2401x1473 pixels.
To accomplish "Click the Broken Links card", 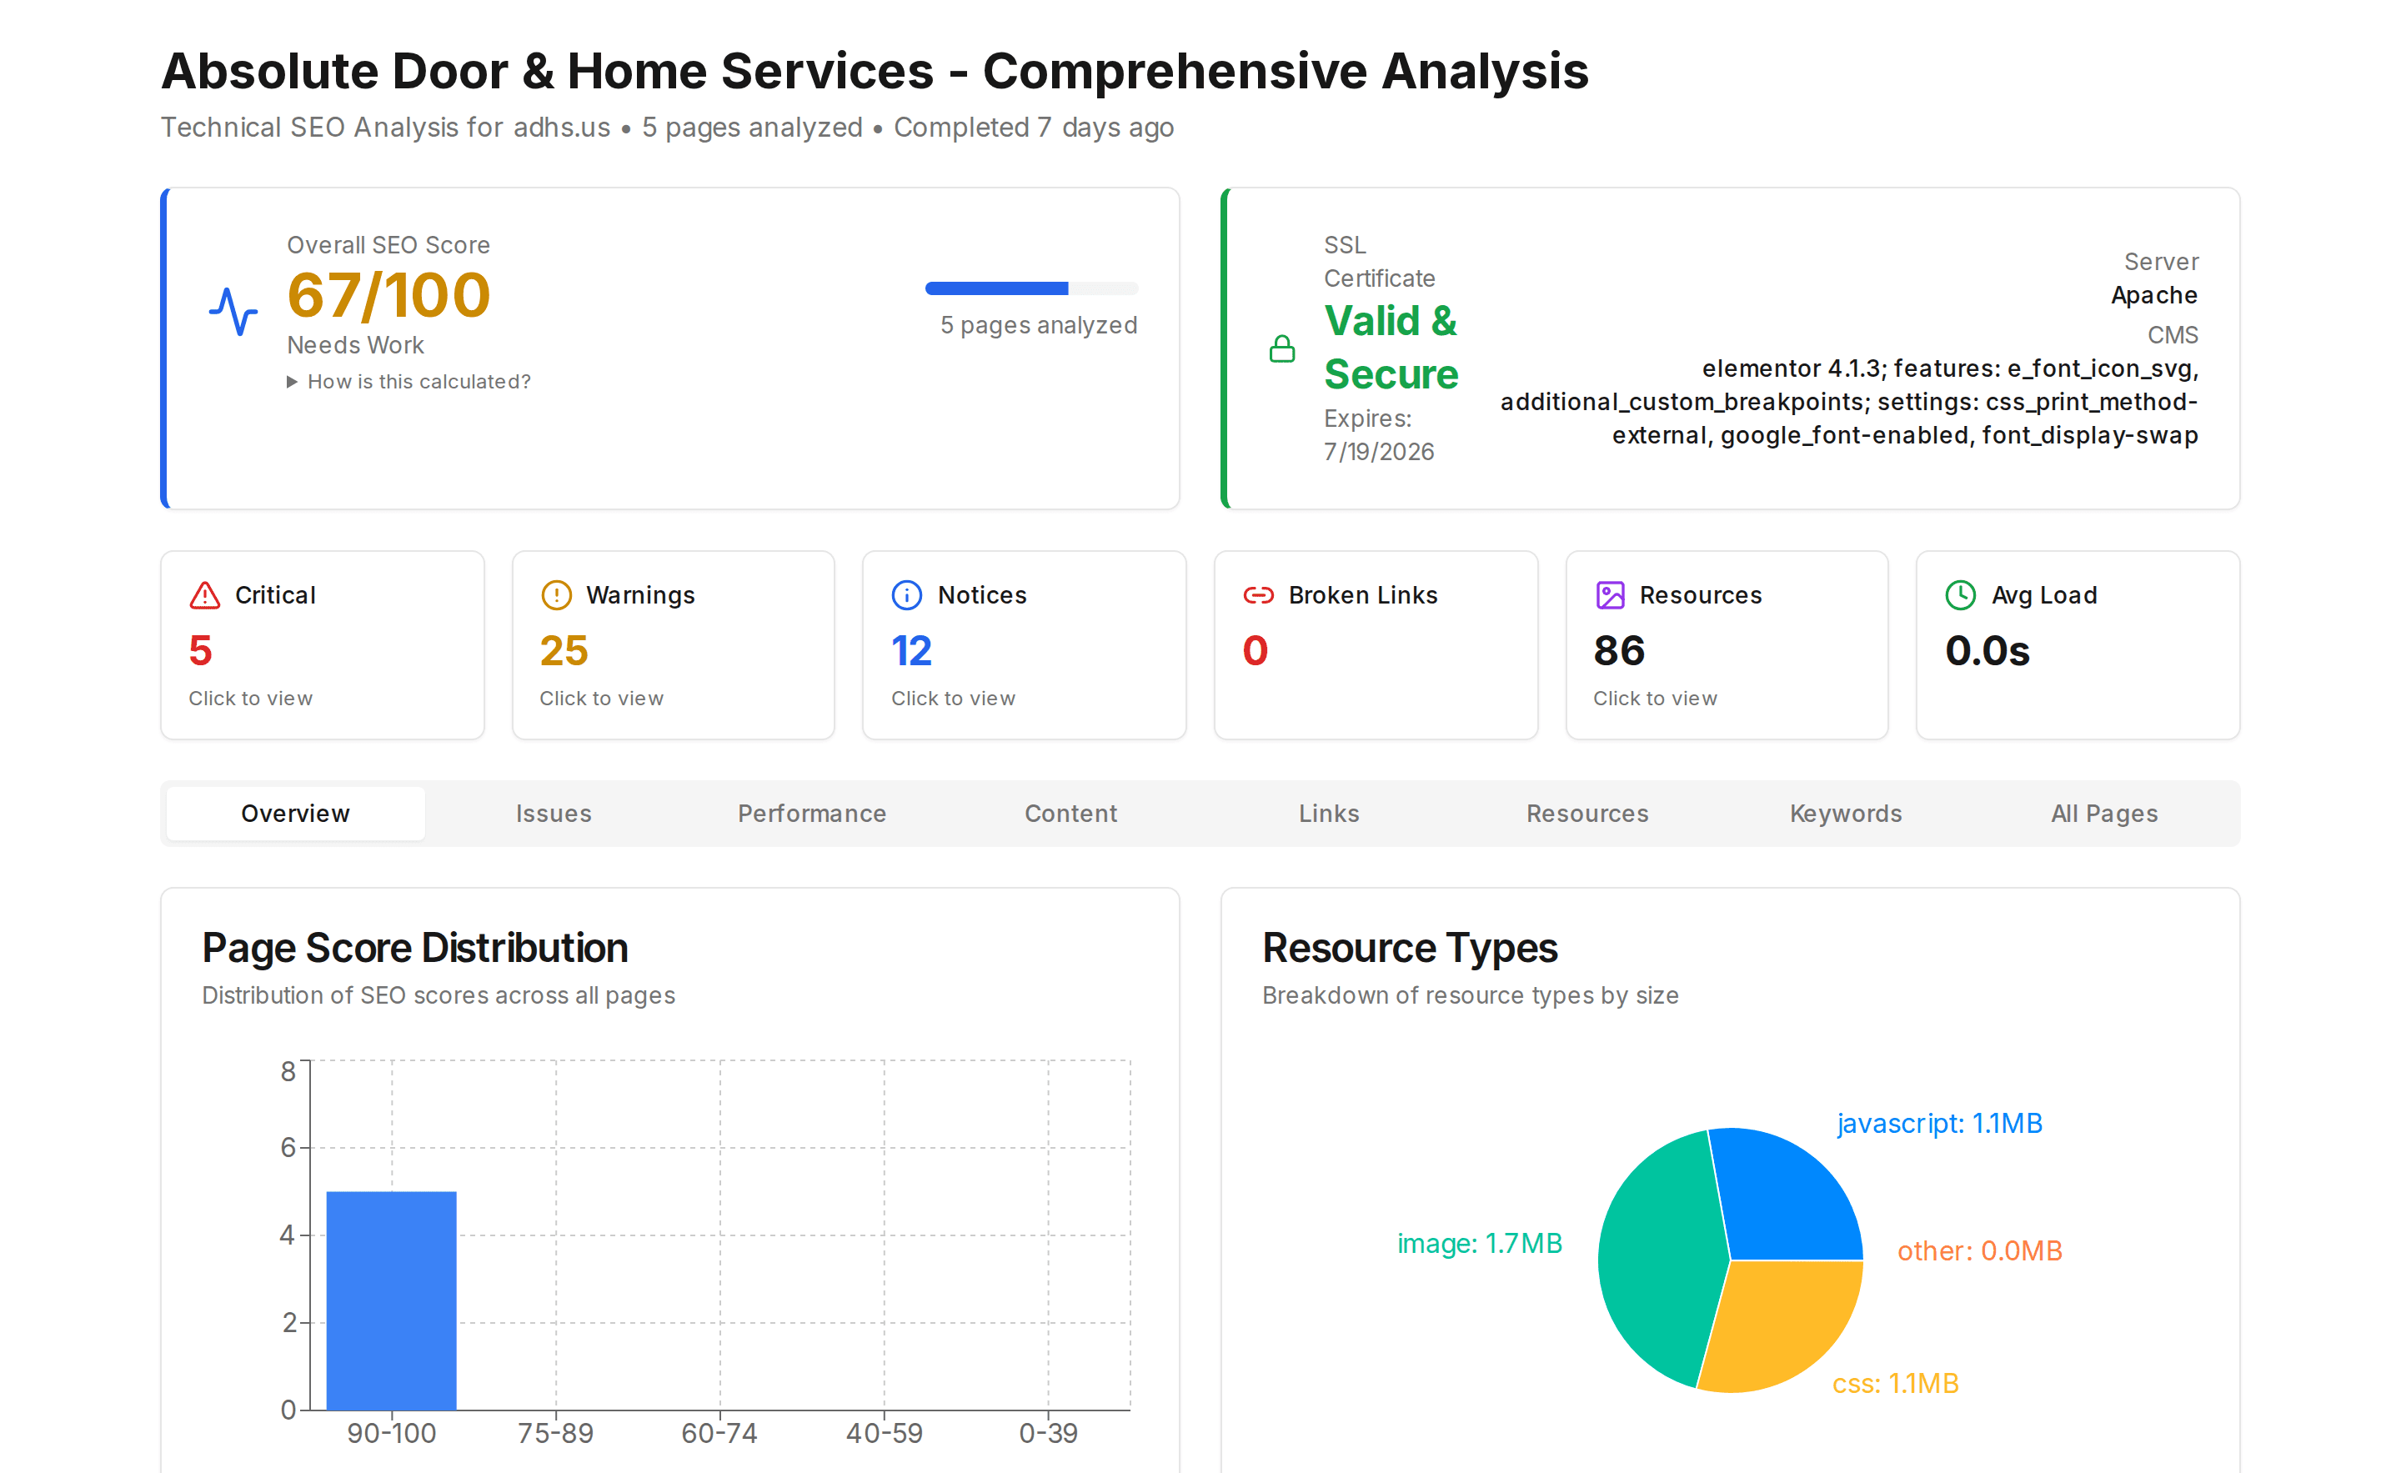I will click(x=1376, y=645).
